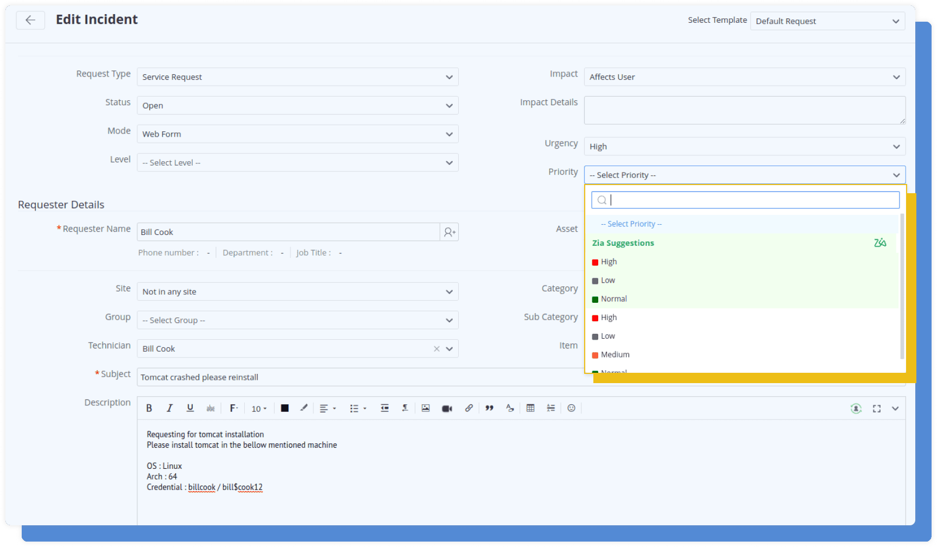Toggle underline formatting in editor toolbar
Image resolution: width=937 pixels, height=547 pixels.
(x=190, y=408)
